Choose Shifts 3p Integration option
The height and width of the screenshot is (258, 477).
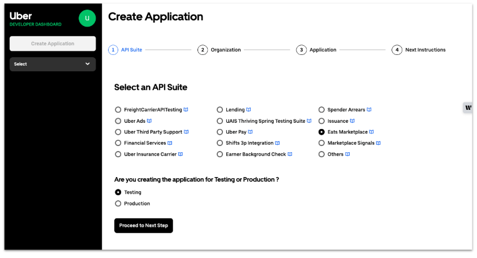(220, 143)
